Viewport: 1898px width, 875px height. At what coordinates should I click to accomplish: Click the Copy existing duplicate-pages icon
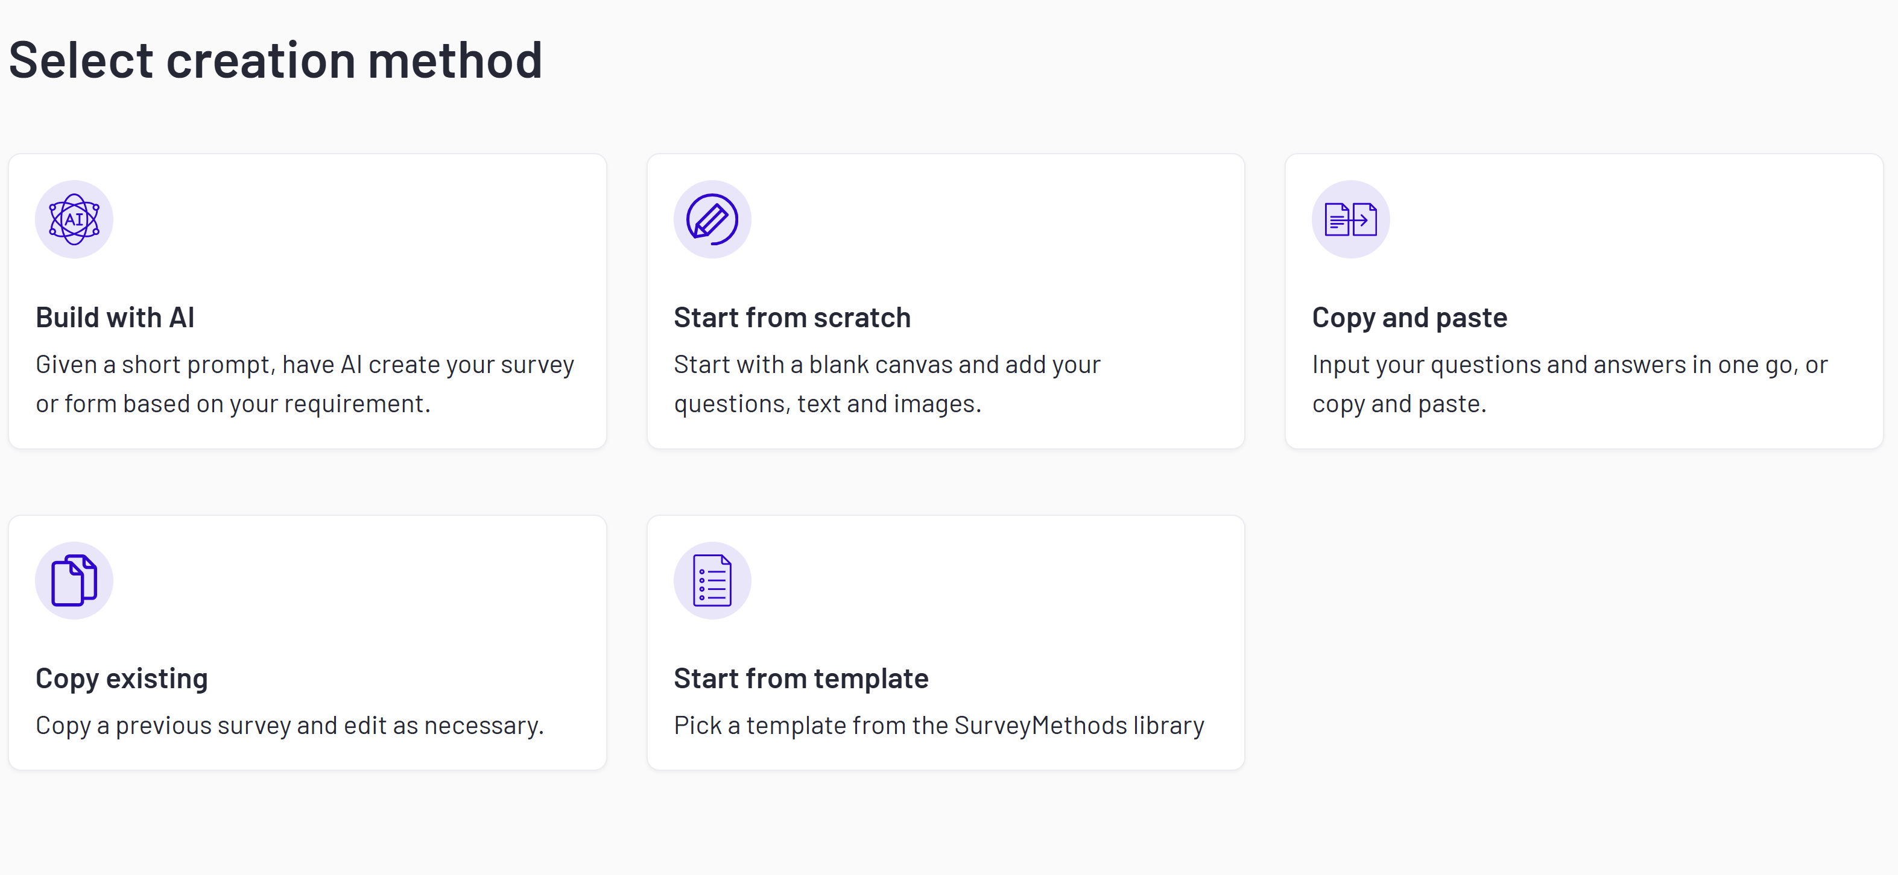(x=74, y=580)
